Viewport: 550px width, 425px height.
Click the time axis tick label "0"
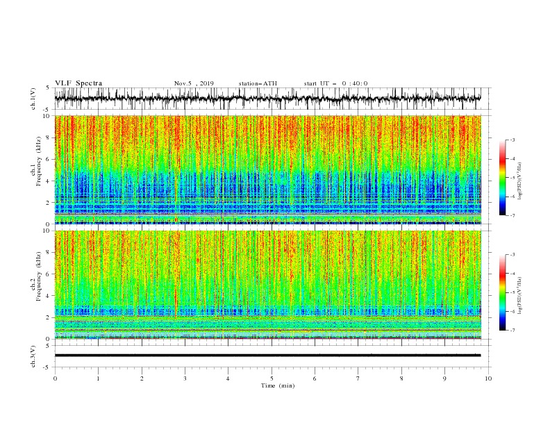coord(55,378)
